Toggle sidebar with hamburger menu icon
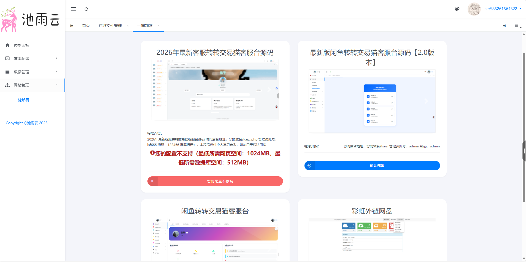 pyautogui.click(x=73, y=9)
